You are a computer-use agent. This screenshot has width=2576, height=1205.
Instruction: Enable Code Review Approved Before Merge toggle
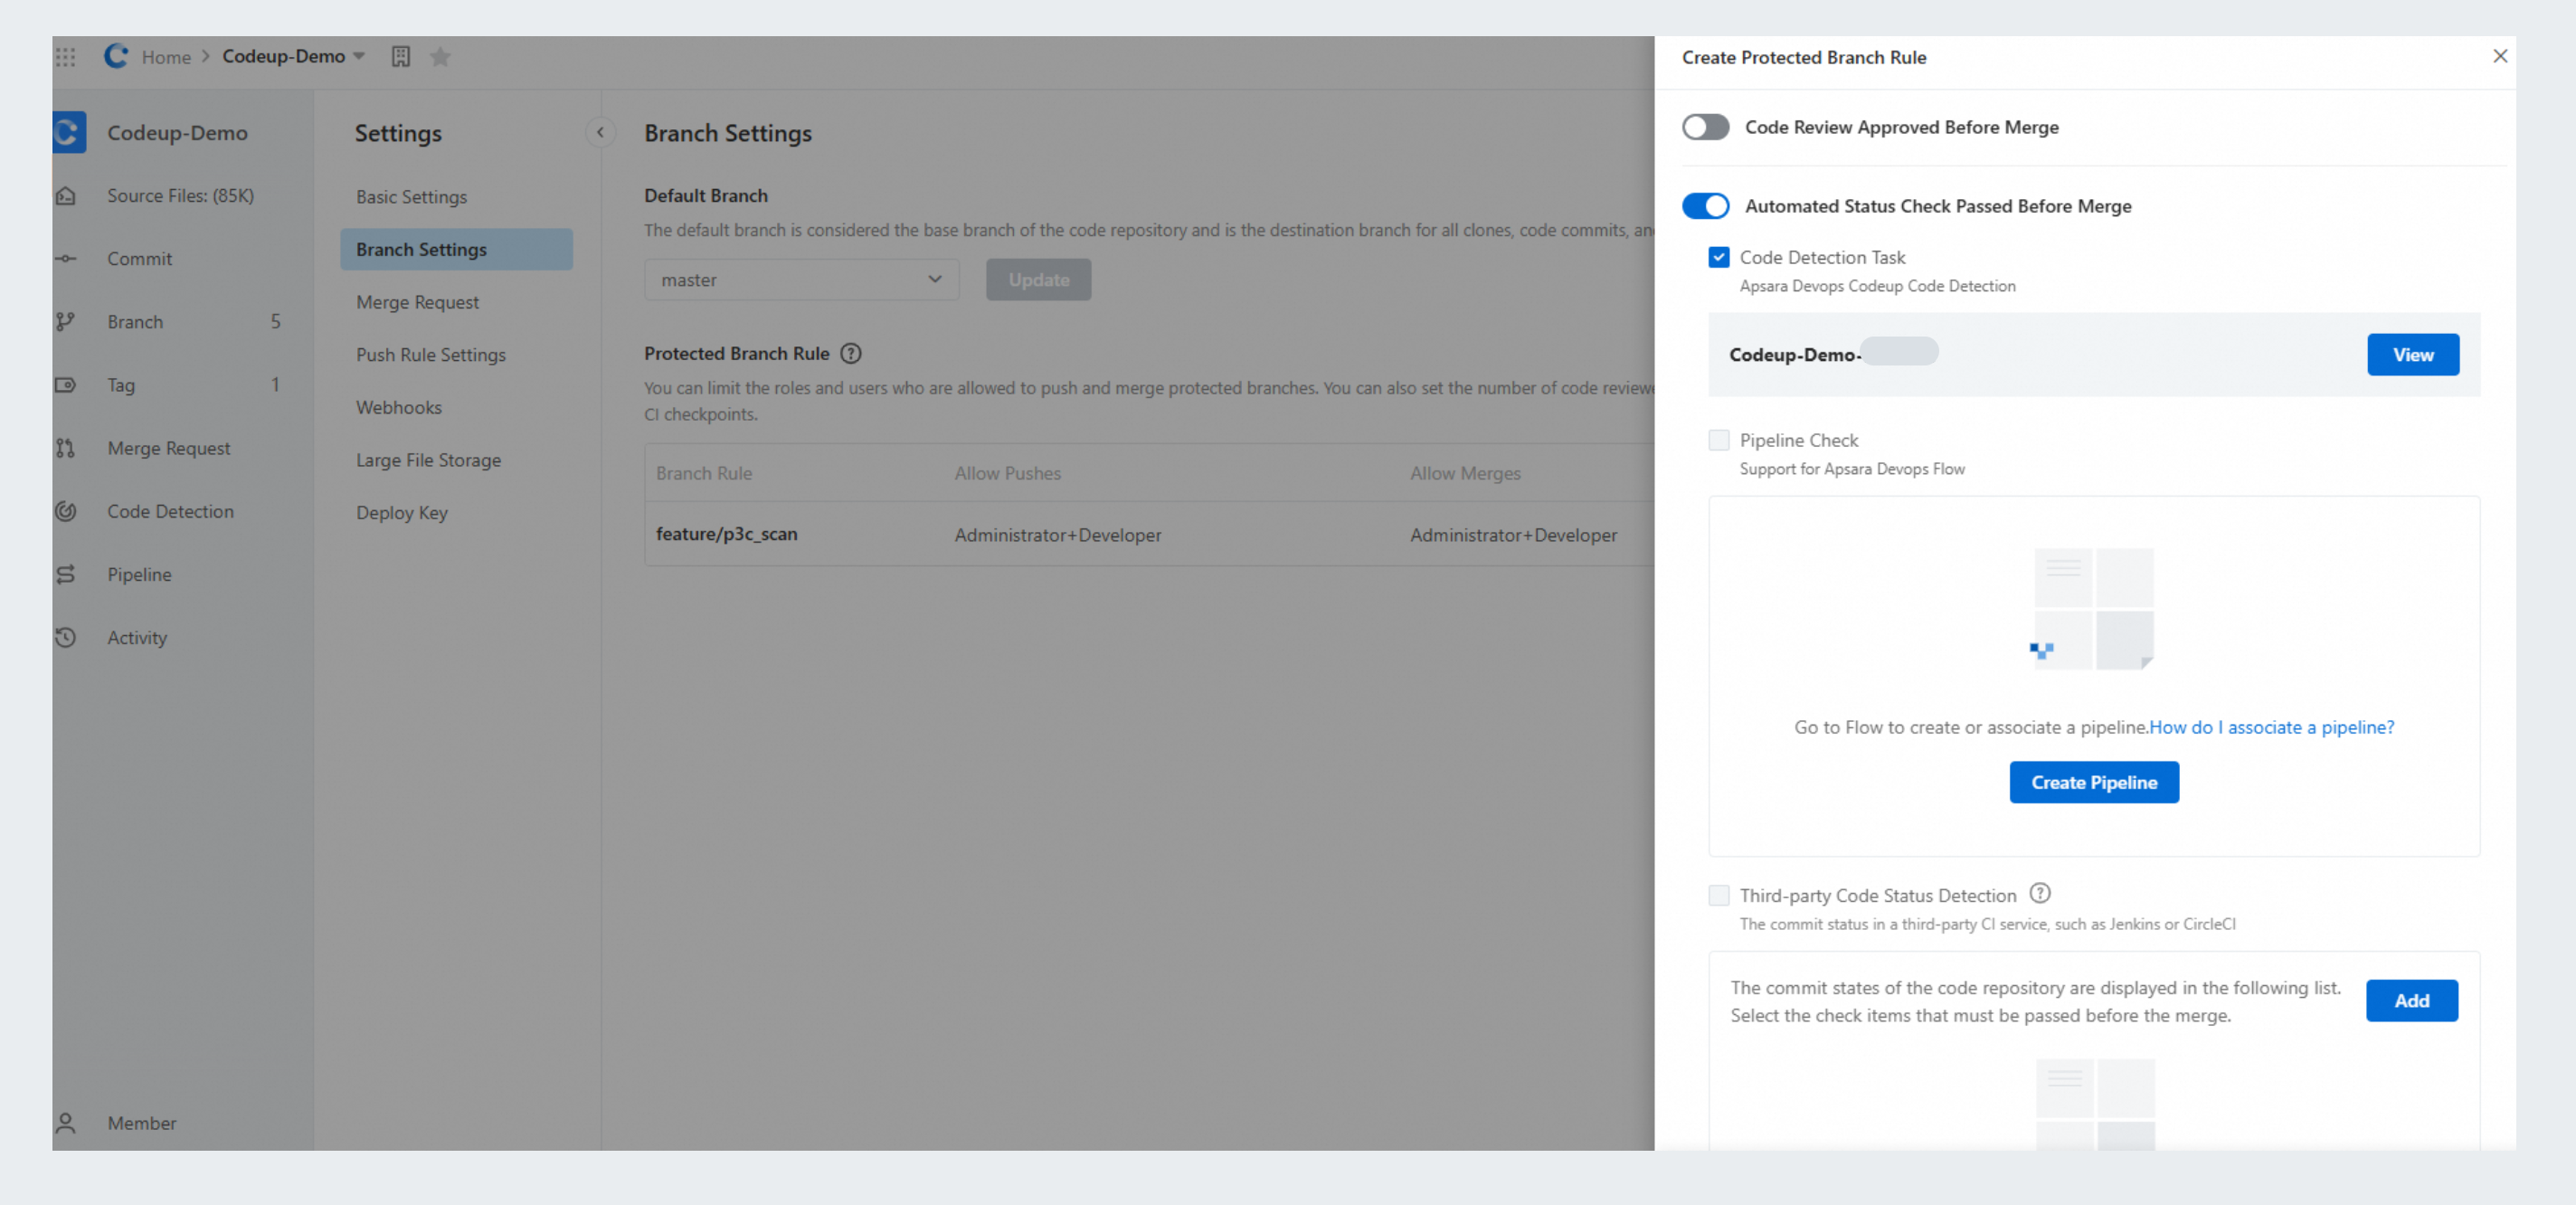(1705, 127)
